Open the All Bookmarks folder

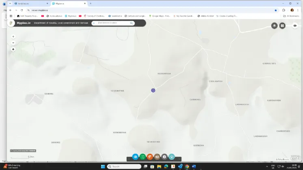click(x=292, y=16)
